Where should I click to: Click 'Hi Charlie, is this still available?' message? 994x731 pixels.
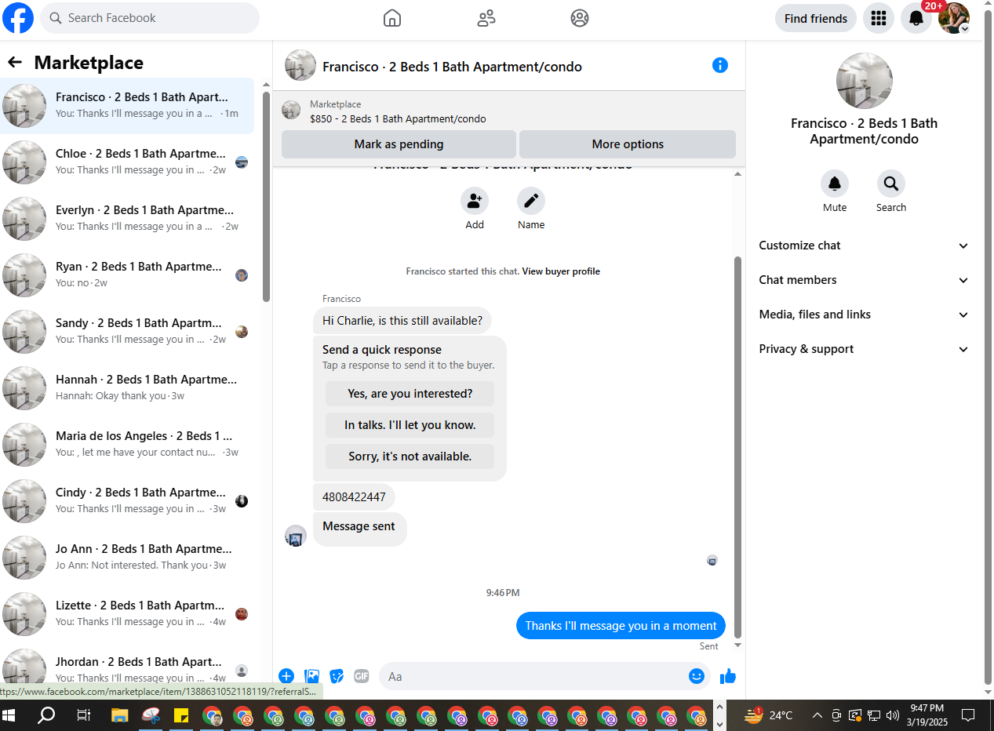click(402, 320)
